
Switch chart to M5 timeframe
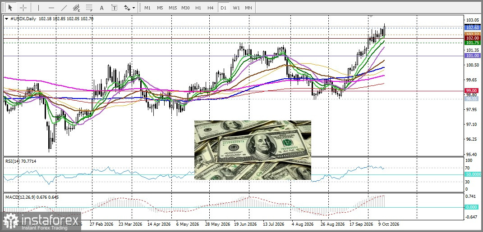160,8
